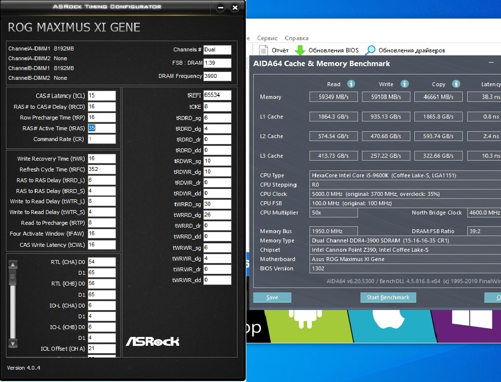This screenshot has width=501, height=382.
Task: Click the CAS# Latency (tCL) field
Action: click(x=101, y=95)
